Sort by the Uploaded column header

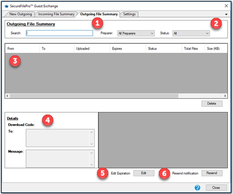(83, 48)
